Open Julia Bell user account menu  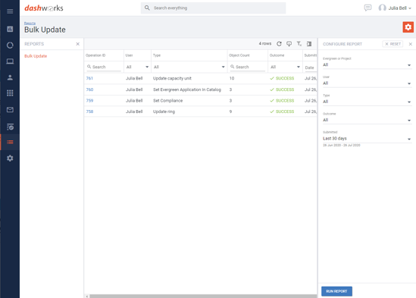(x=395, y=8)
